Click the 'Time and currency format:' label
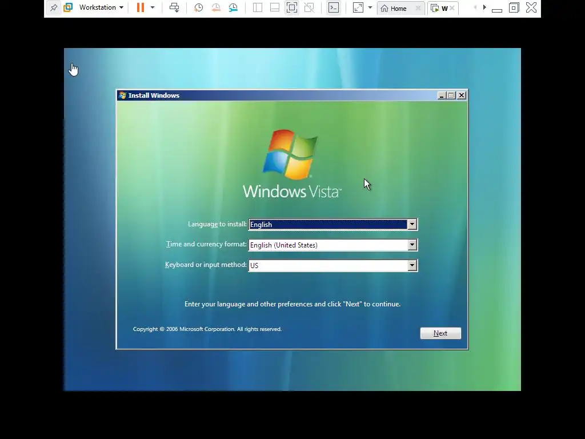 (206, 244)
